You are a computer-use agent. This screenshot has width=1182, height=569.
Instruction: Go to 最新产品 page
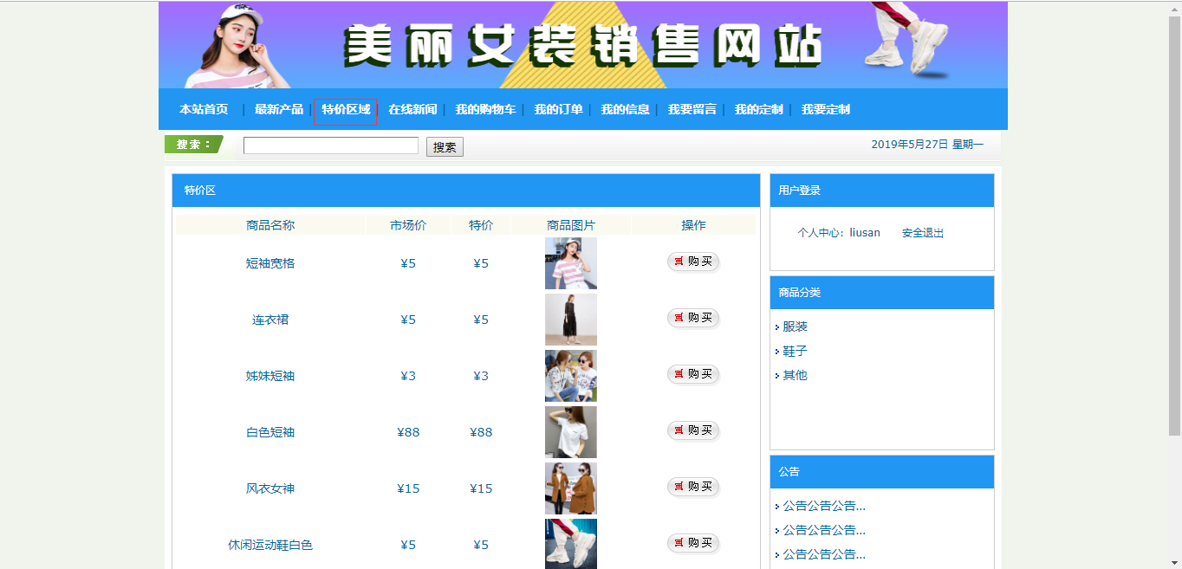279,109
